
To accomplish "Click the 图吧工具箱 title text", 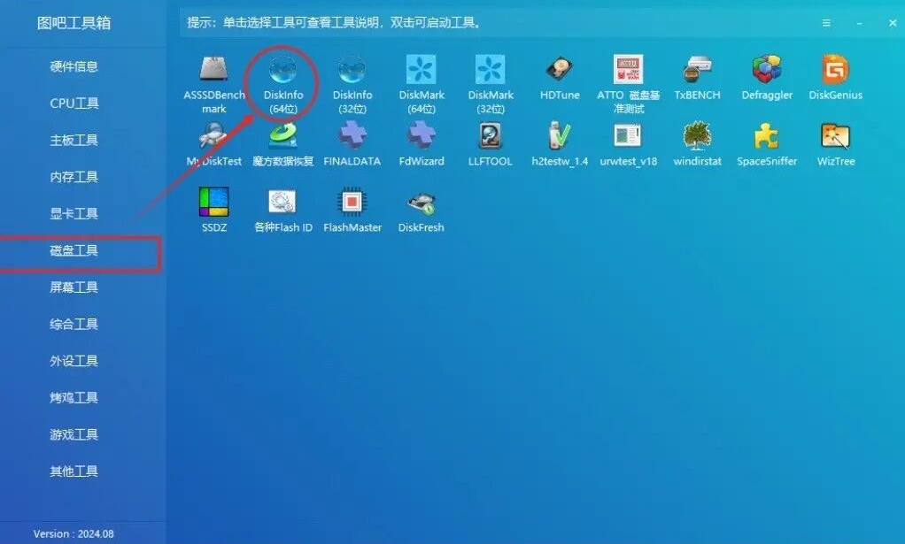I will click(73, 23).
